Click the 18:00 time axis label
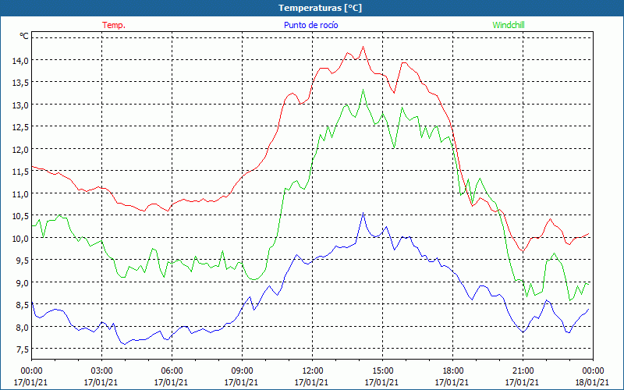Screen dimensions: 624x390 [452, 371]
